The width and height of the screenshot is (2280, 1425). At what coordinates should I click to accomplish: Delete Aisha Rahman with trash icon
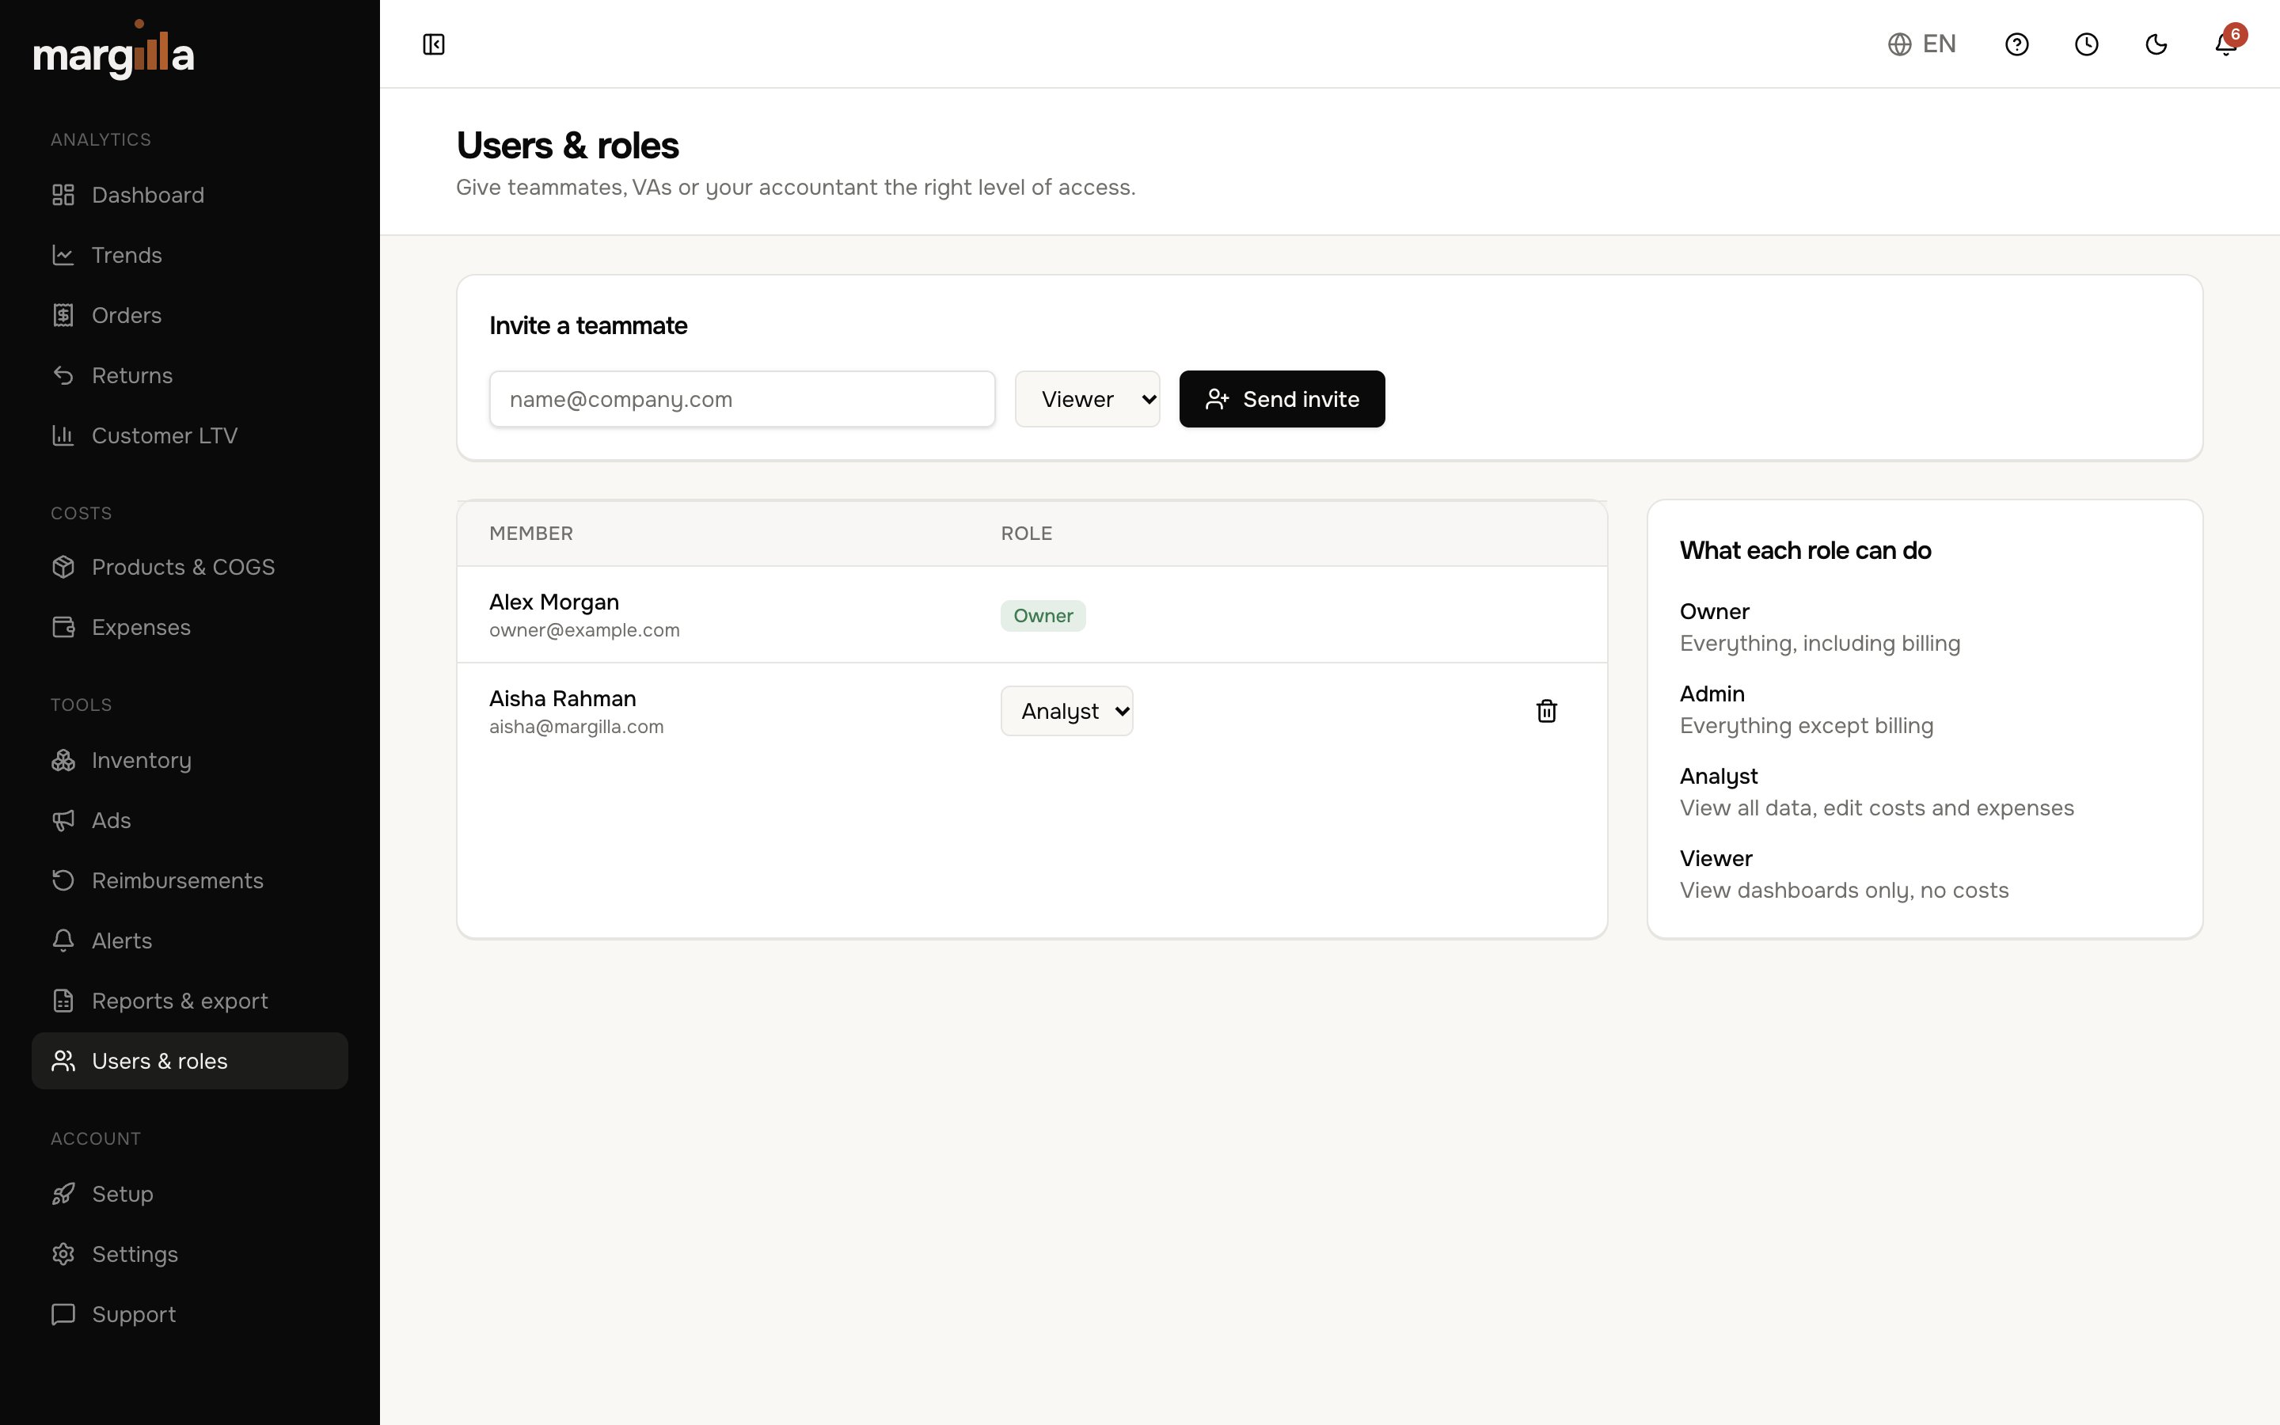click(1546, 711)
